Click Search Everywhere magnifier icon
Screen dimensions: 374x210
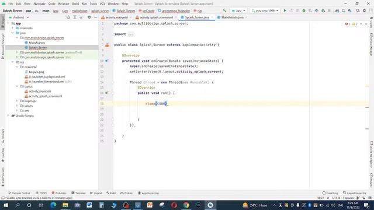click(358, 10)
